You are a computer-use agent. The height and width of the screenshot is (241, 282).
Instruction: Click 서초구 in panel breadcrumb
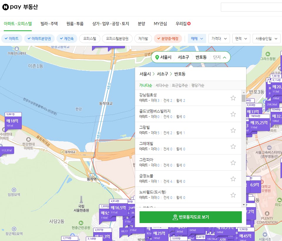coord(162,74)
